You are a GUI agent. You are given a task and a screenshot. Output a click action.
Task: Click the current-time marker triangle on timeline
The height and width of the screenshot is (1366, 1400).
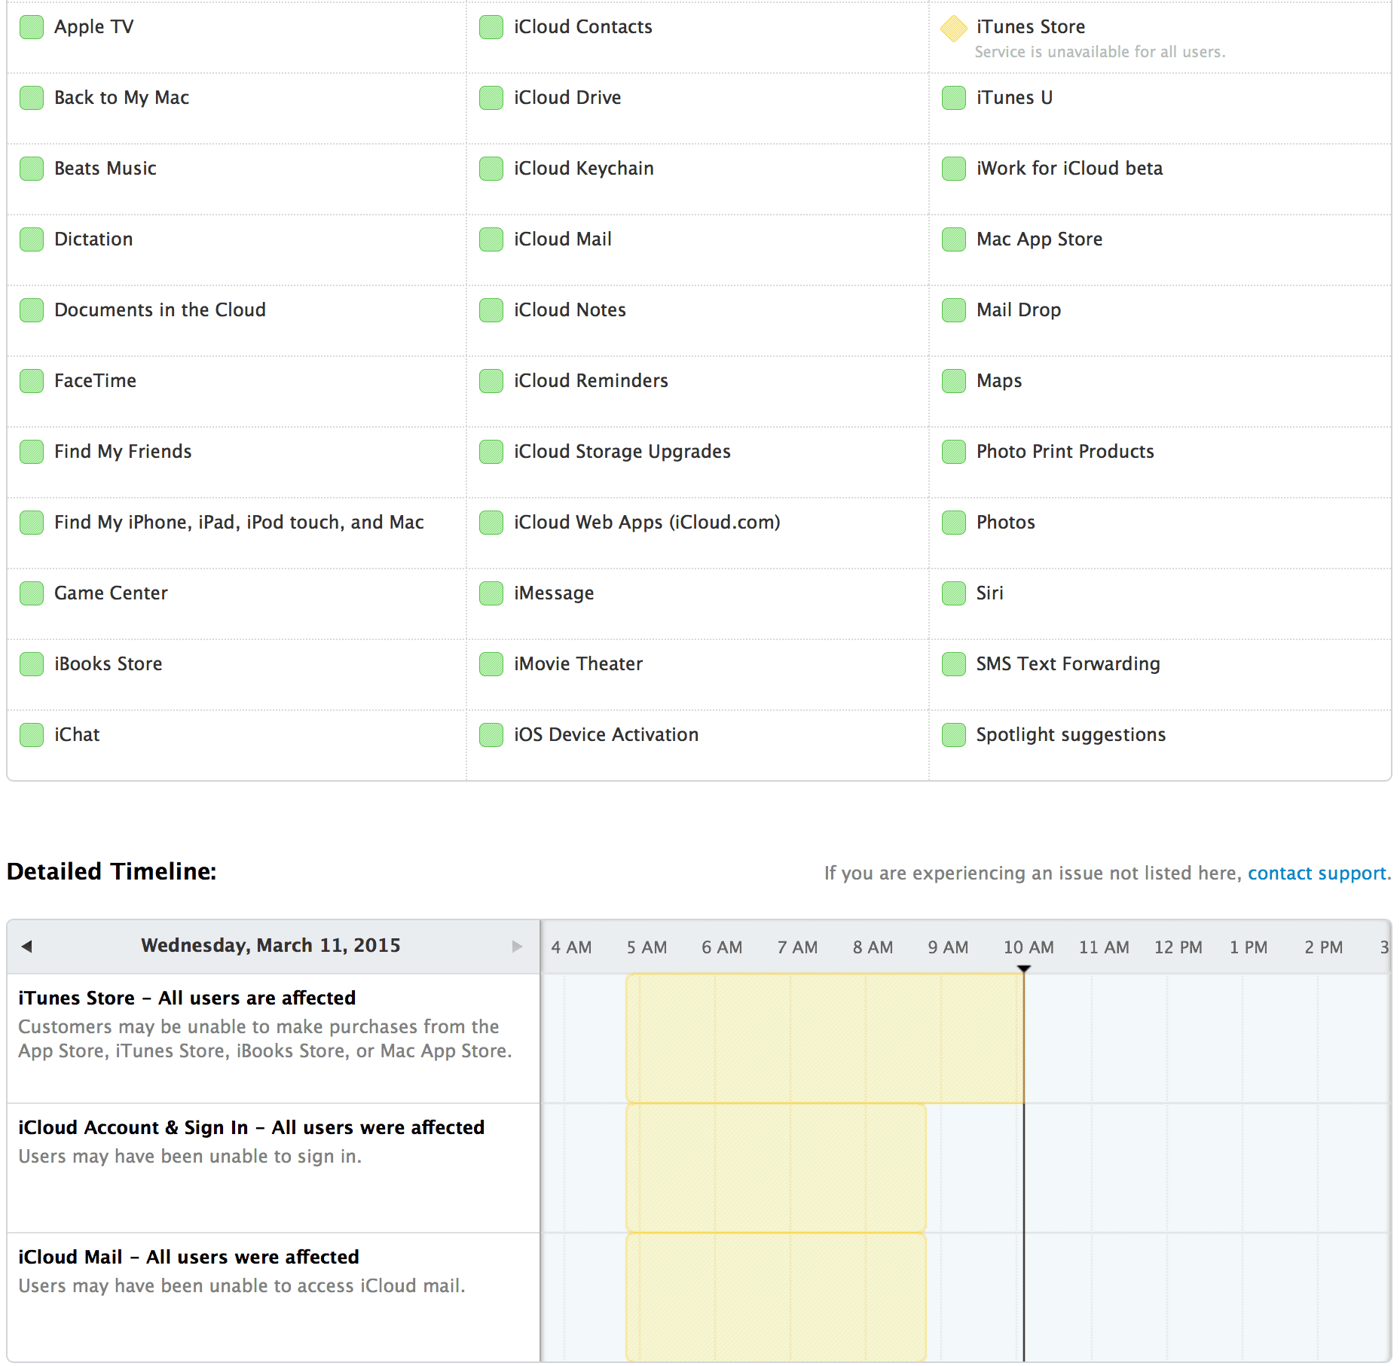pyautogui.click(x=1023, y=968)
